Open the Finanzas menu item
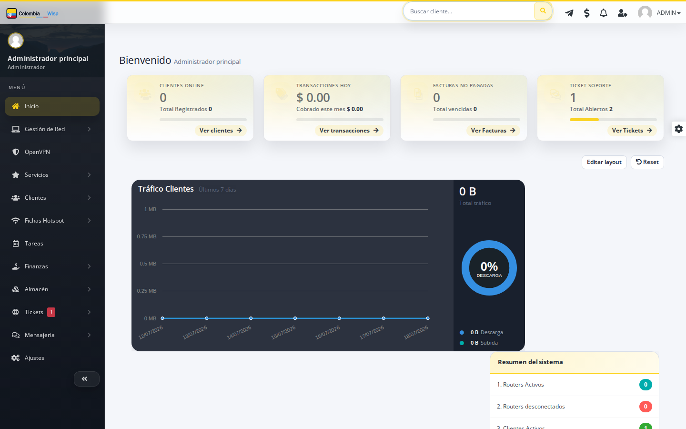The image size is (686, 429). point(52,266)
